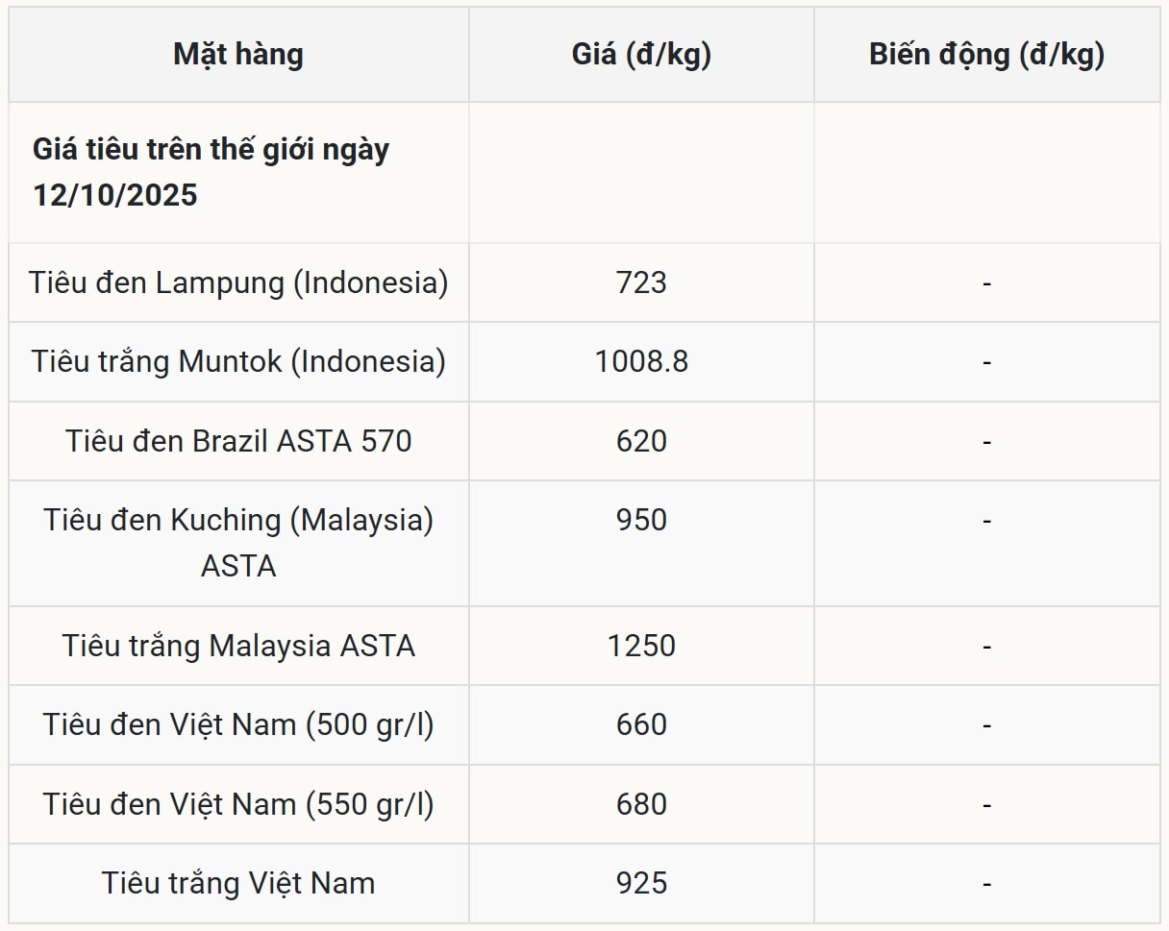Select the price value 660
This screenshot has width=1169, height=931.
coord(641,724)
